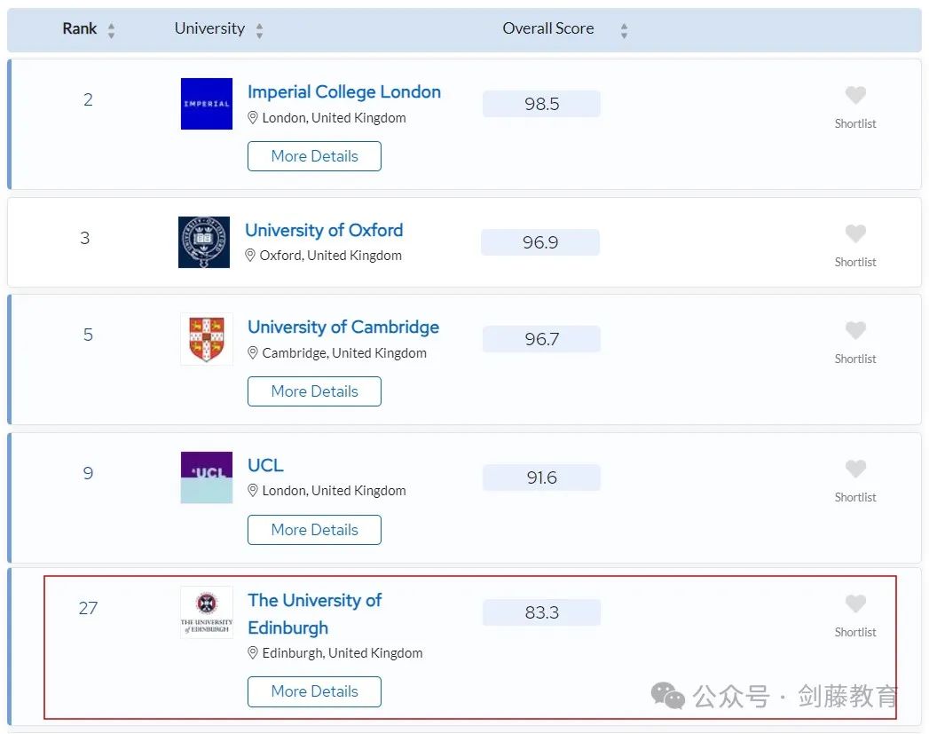Open More Details for University of Cambridge
929x734 pixels.
click(315, 391)
